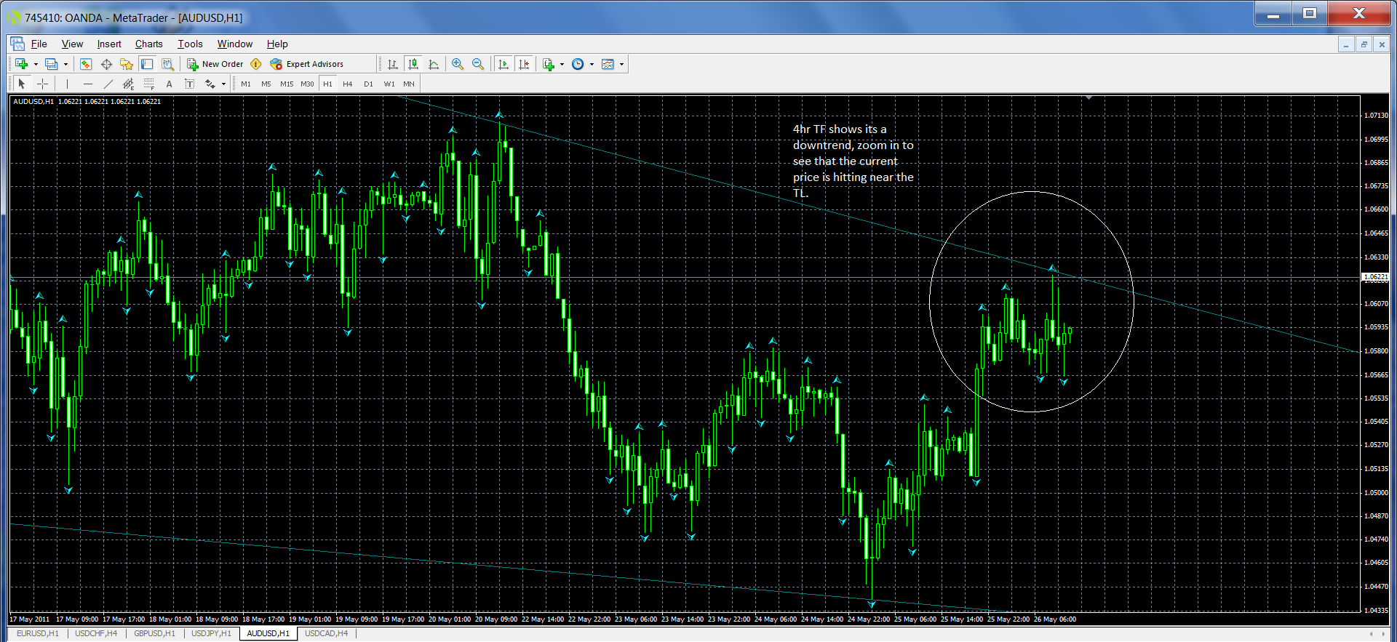
Task: Zoom in on the chart
Action: (457, 64)
